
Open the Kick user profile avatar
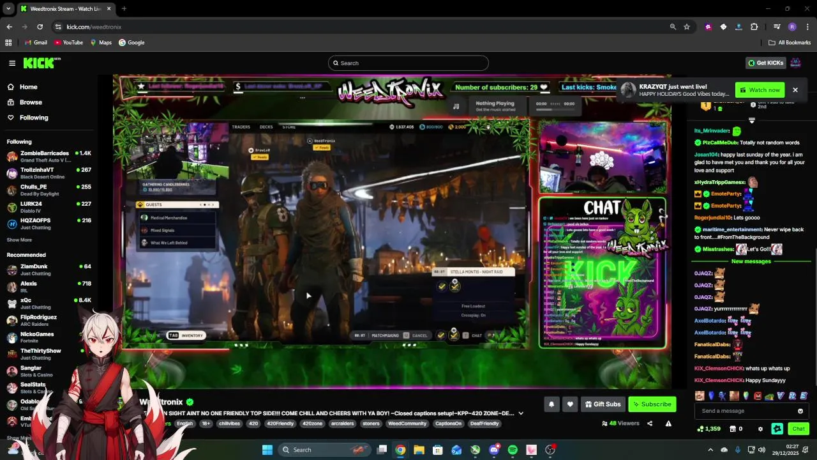pos(795,63)
